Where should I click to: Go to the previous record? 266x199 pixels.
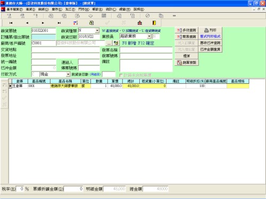point(27,23)
